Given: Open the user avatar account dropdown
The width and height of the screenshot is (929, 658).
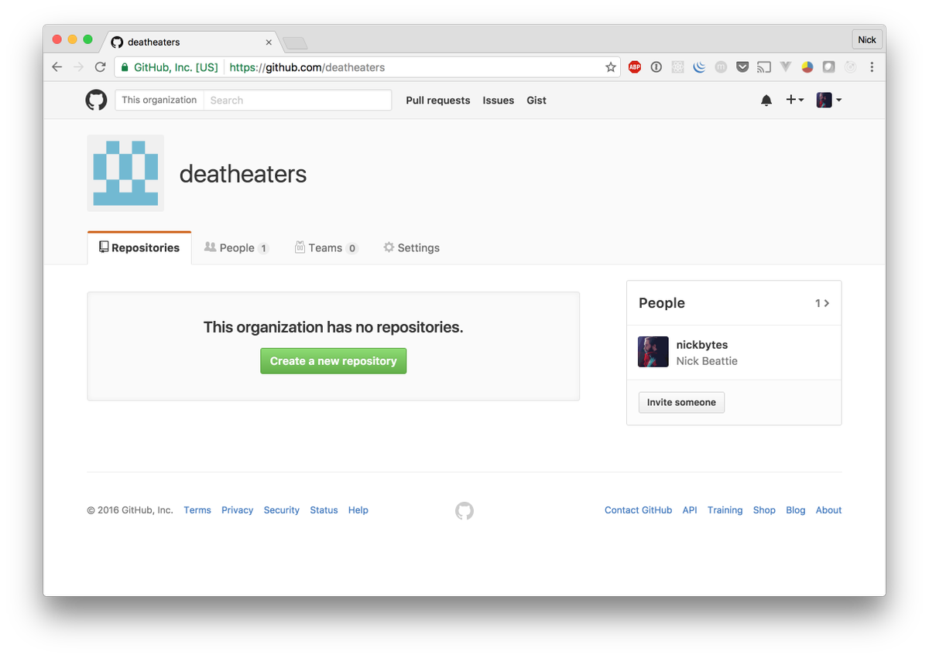Looking at the screenshot, I should (829, 100).
